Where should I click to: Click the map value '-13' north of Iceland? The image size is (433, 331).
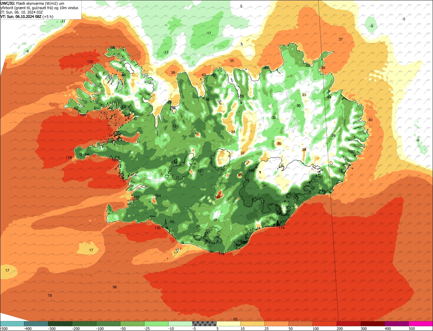click(x=166, y=52)
